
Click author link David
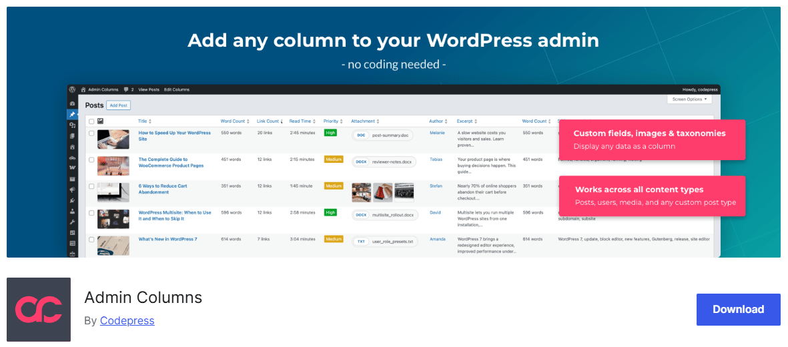435,213
